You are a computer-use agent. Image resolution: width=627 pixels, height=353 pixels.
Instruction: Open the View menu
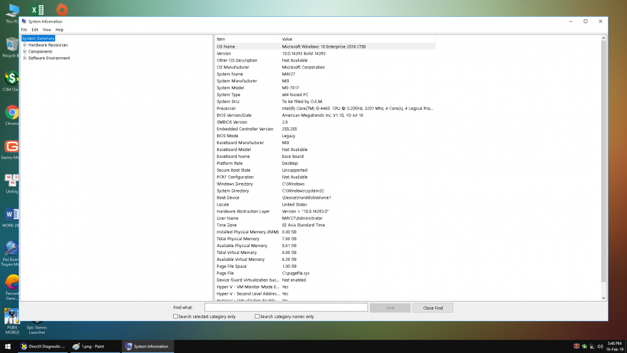(46, 29)
